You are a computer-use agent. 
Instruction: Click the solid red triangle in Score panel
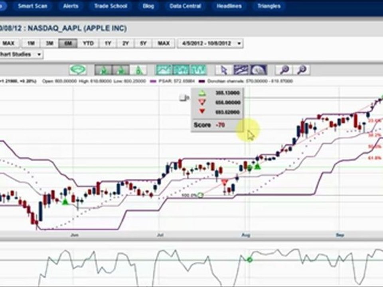(x=202, y=112)
